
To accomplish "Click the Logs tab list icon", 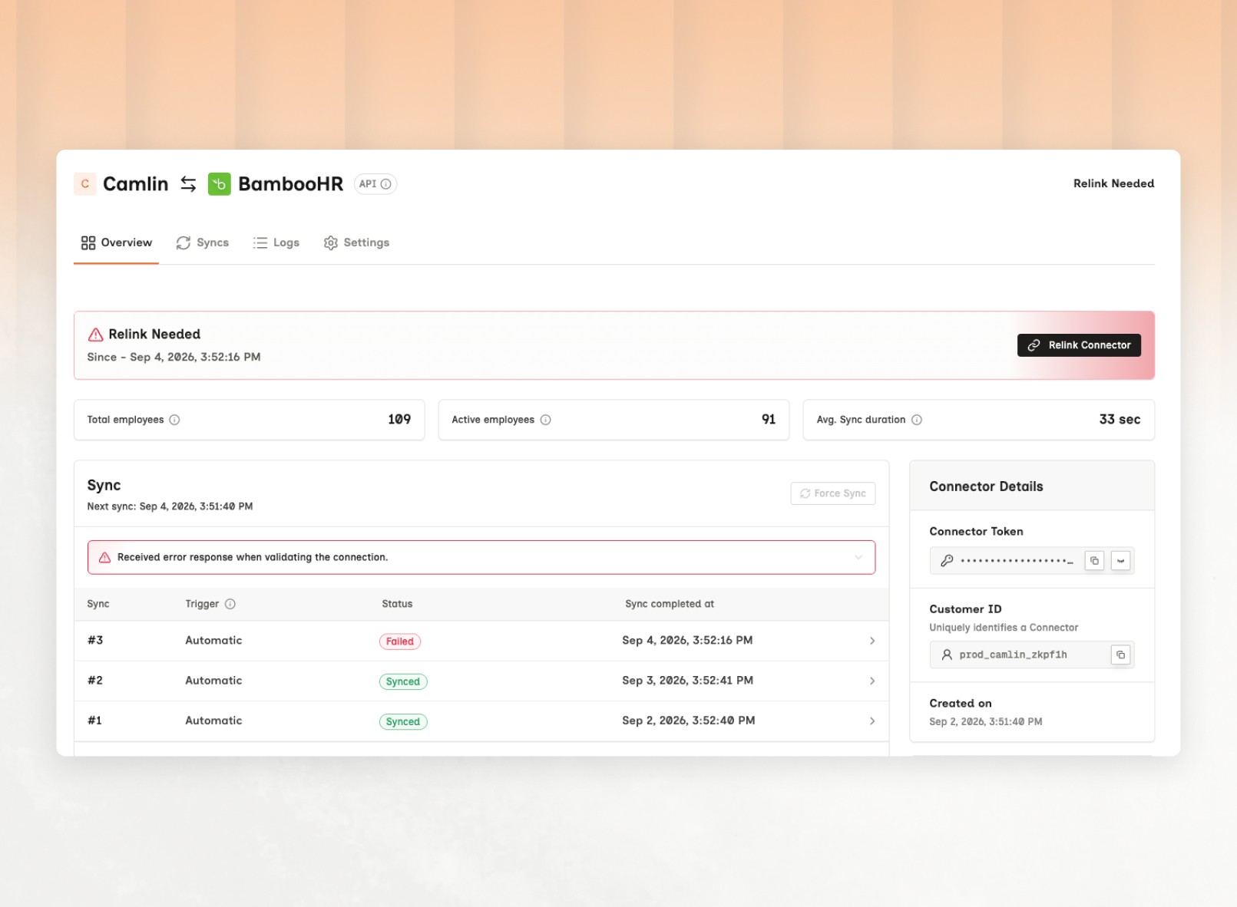I will [260, 242].
